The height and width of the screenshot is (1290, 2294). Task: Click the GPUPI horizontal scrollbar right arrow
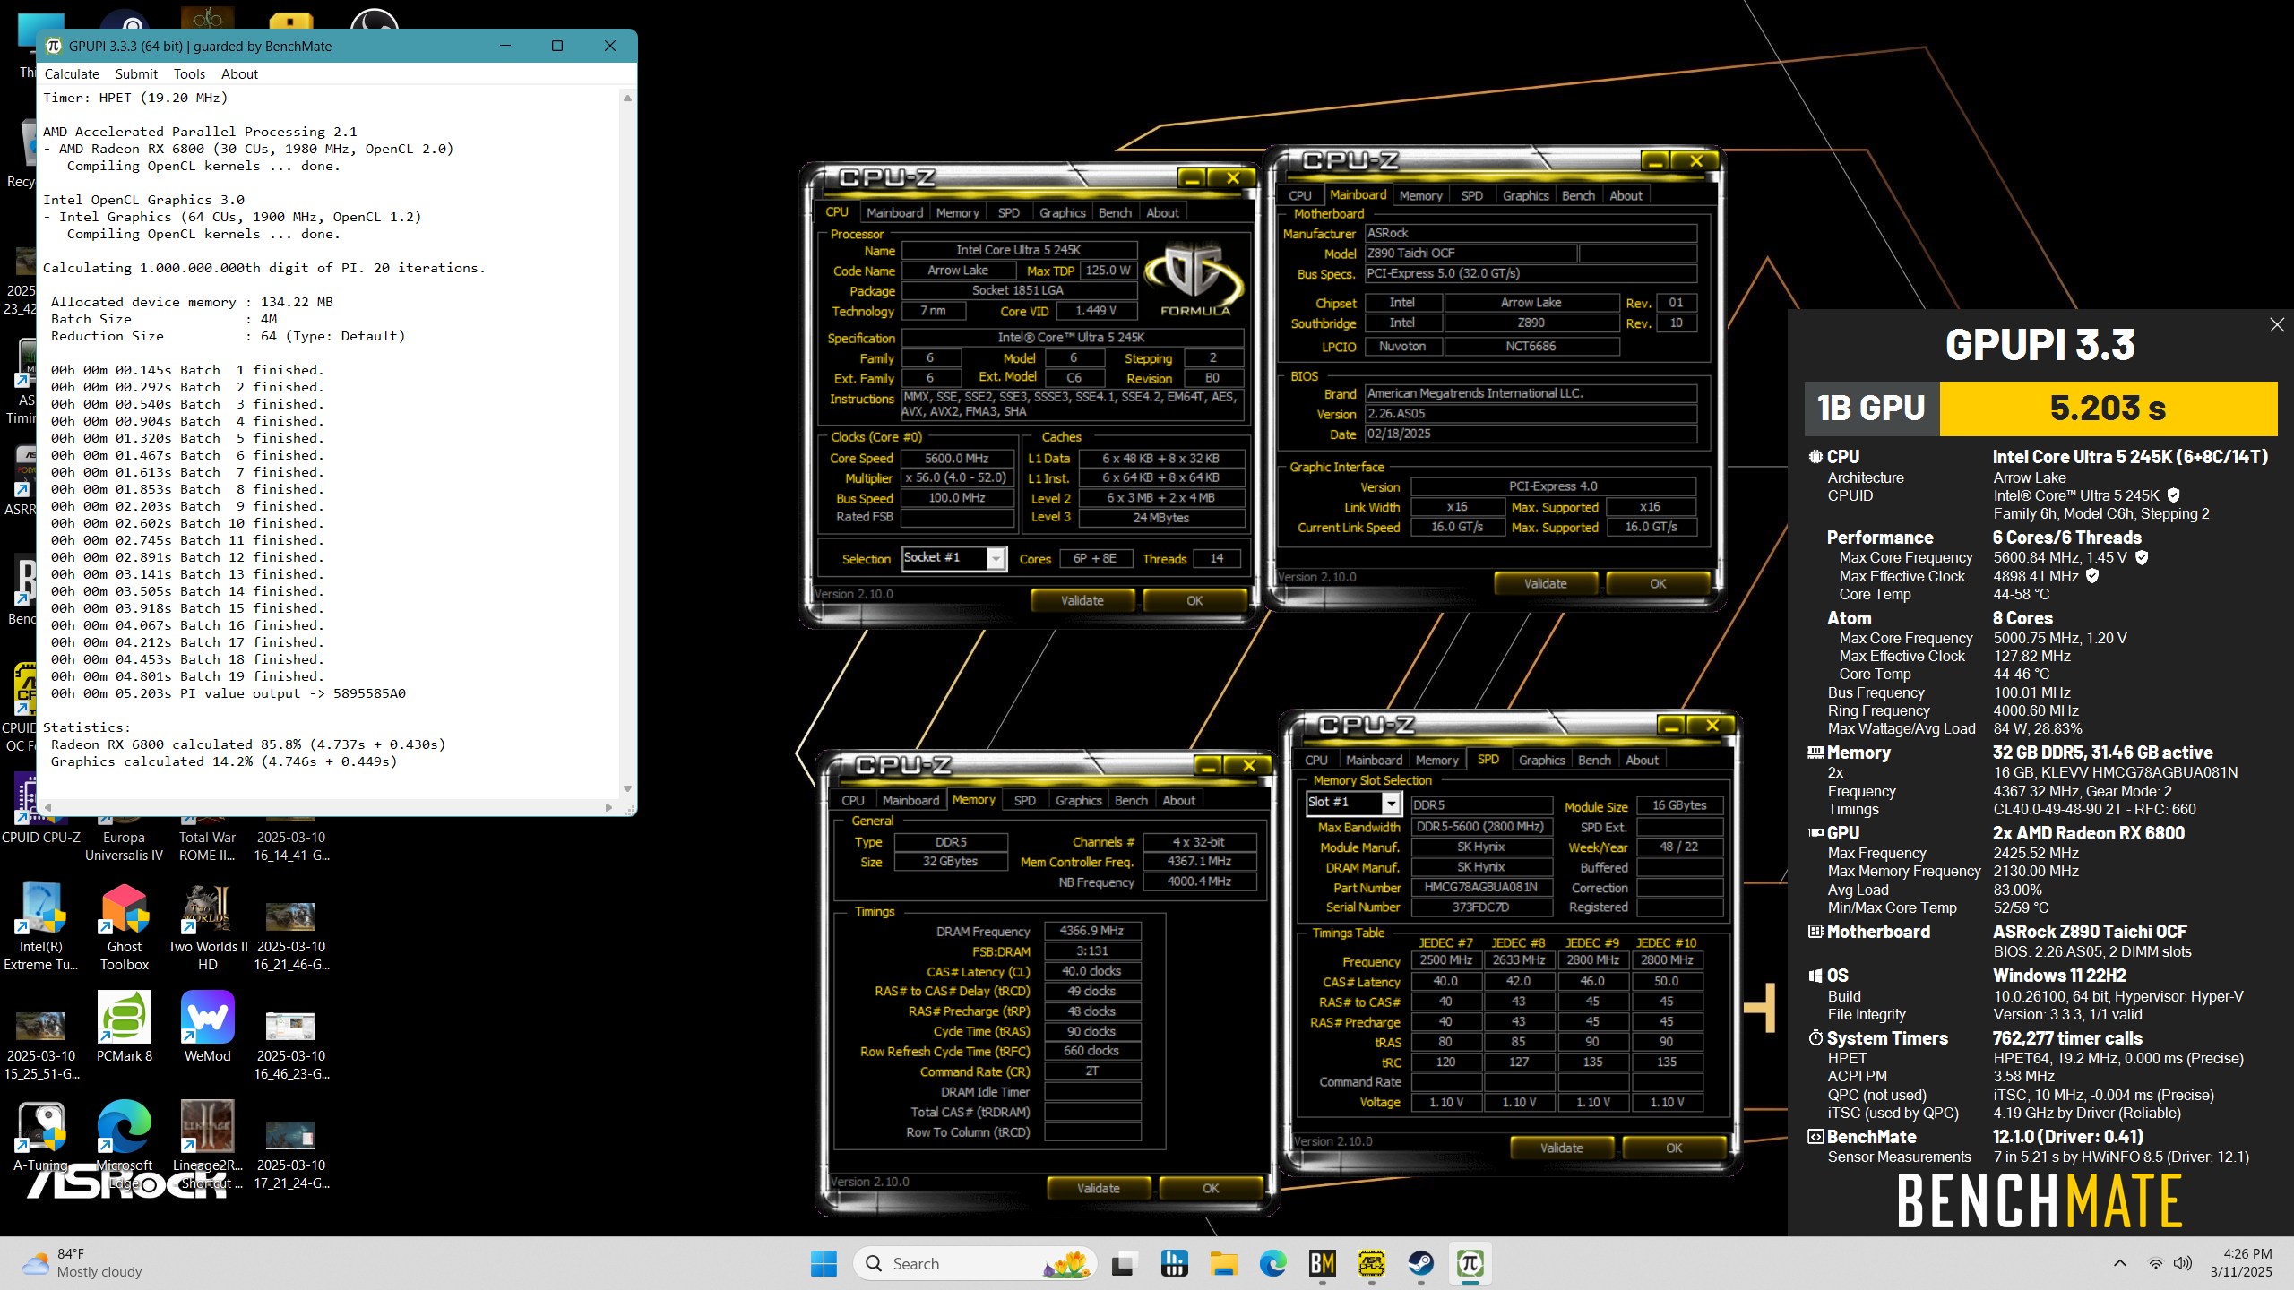tap(608, 807)
